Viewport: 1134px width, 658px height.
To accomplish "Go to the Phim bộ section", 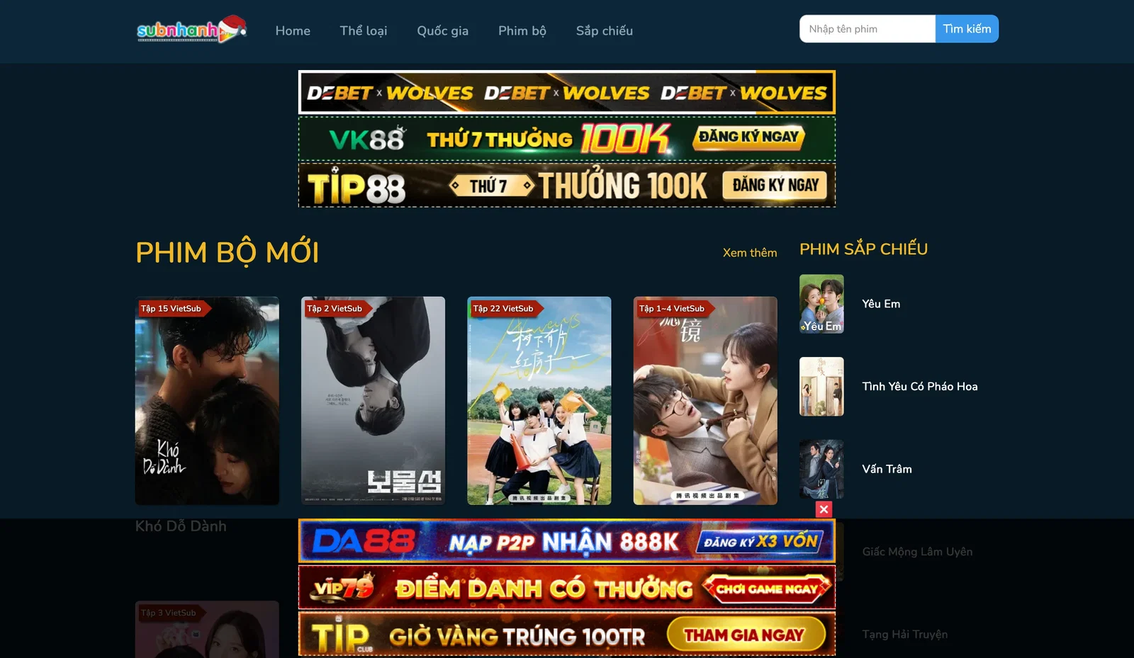I will 522,31.
